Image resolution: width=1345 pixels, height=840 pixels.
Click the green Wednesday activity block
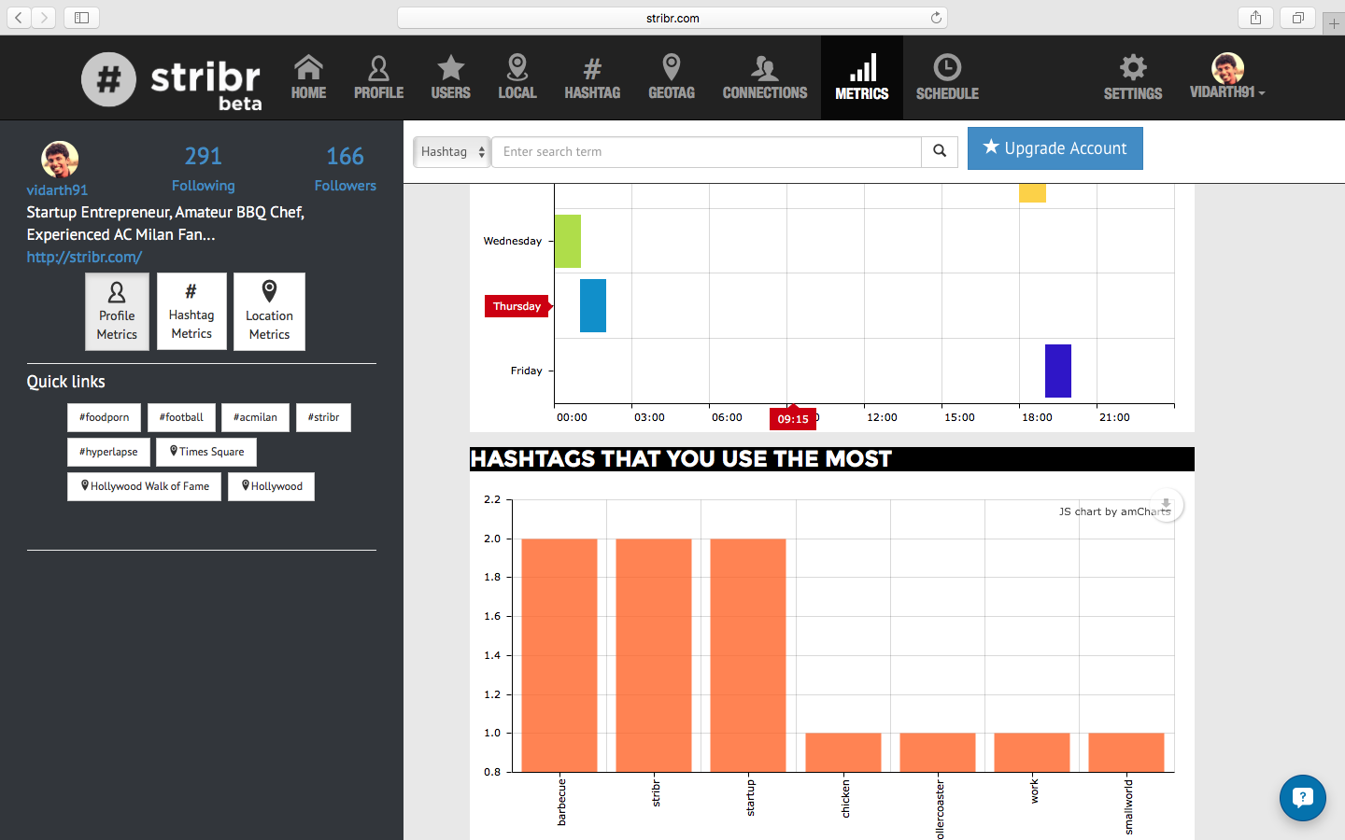(568, 241)
